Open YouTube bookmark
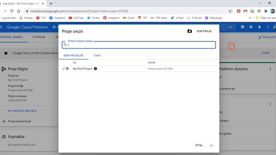The height and width of the screenshot is (155, 276). [x=76, y=18]
